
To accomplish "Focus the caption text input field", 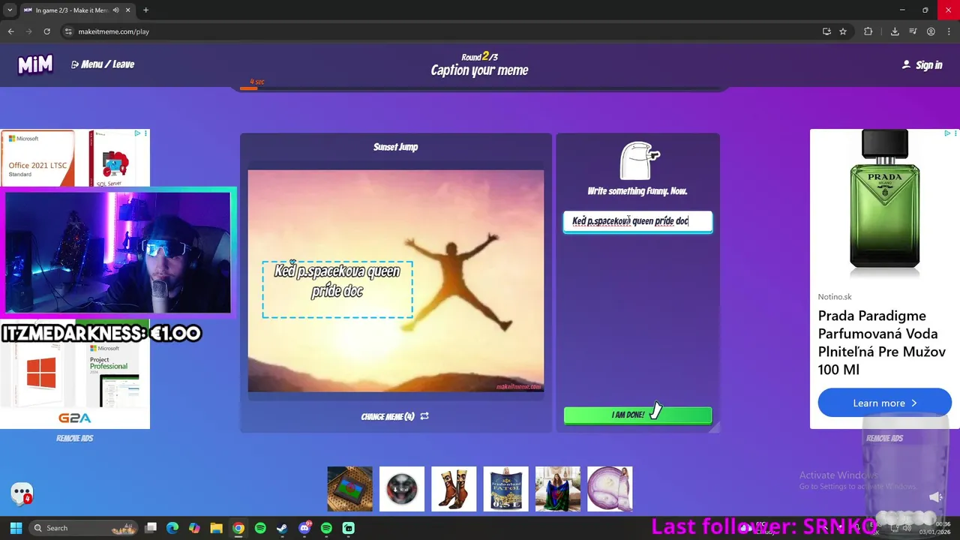I will point(637,221).
